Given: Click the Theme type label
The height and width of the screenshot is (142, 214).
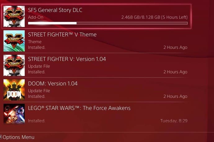Looking at the screenshot, I should click(x=35, y=42).
